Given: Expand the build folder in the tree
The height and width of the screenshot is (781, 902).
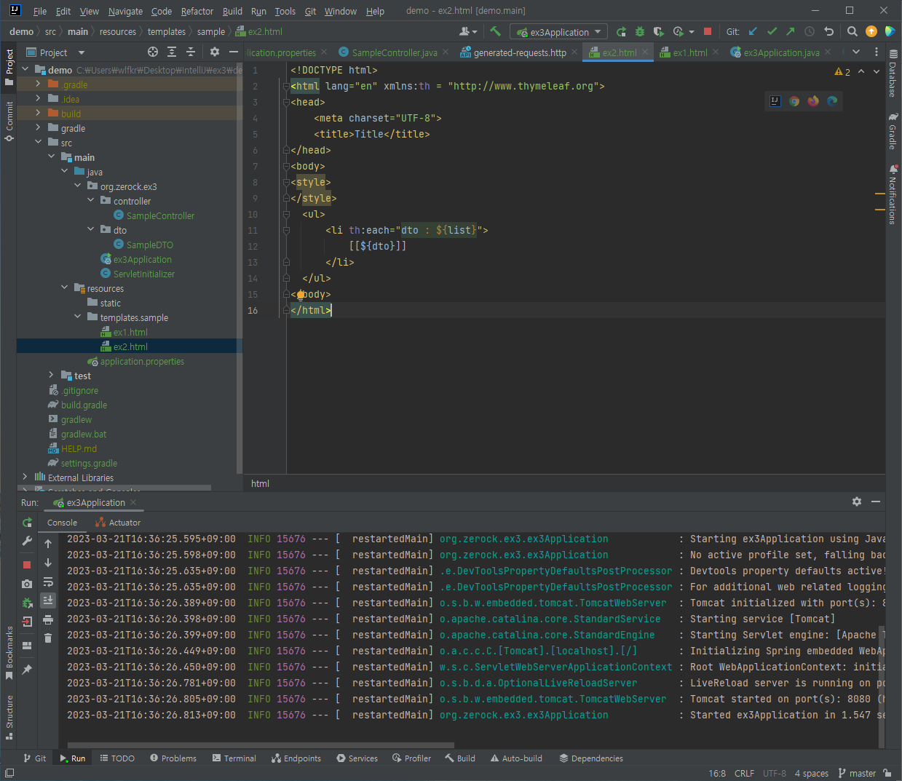Looking at the screenshot, I should click(x=39, y=114).
